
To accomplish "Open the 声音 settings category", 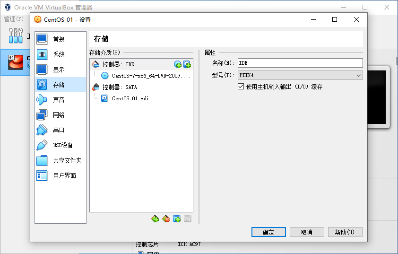I will pos(61,100).
